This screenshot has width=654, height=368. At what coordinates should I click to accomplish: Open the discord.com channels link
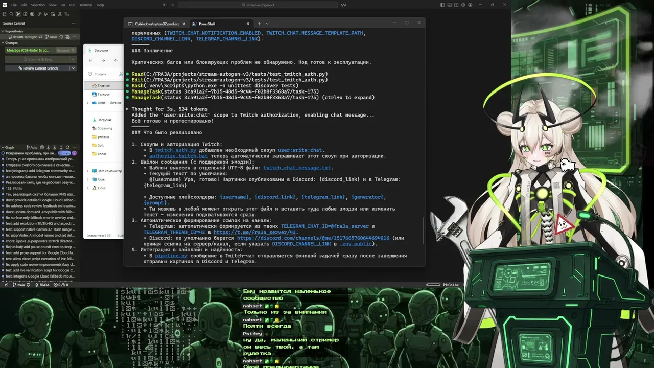pyautogui.click(x=313, y=238)
